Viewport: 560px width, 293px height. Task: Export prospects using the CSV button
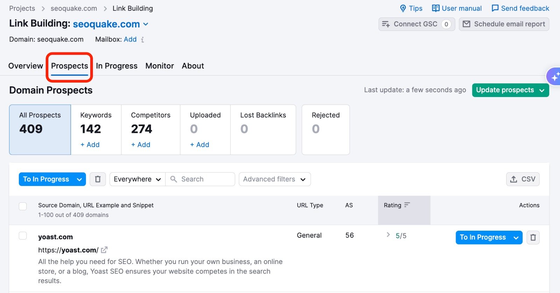click(523, 179)
